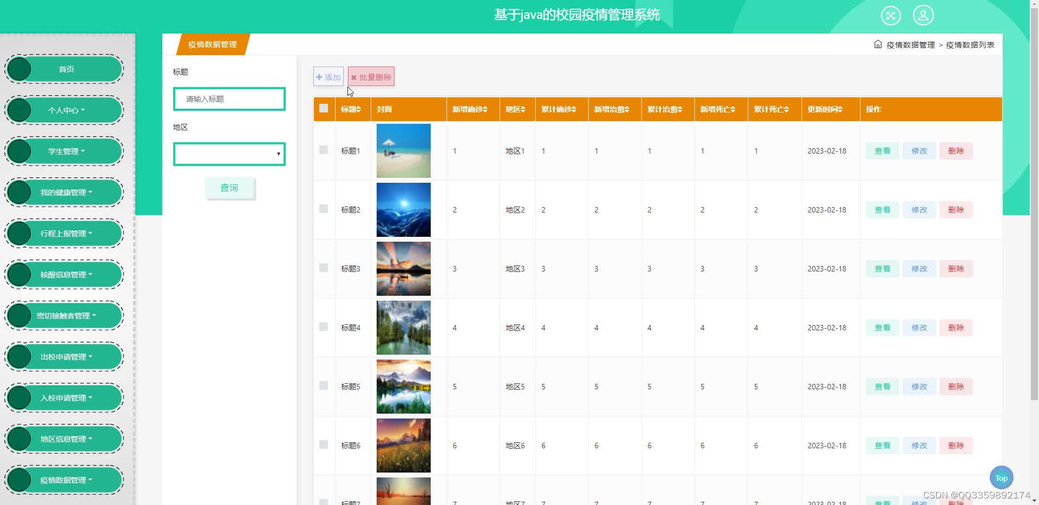Select the 疫情数据管理 page tab
Screen dimensions: 1039x505
tap(213, 44)
